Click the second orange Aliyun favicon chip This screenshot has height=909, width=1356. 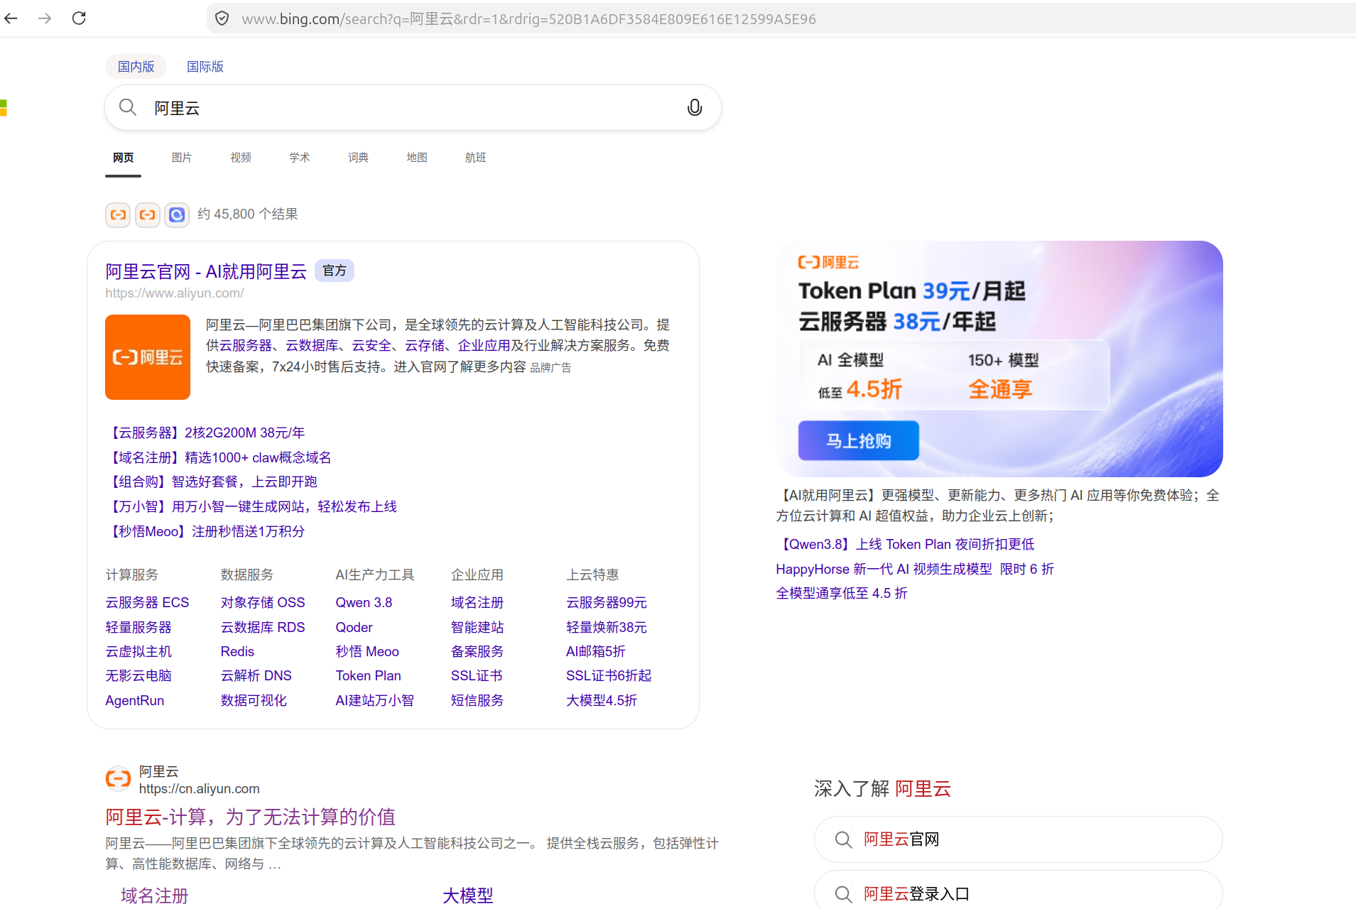[x=148, y=214]
